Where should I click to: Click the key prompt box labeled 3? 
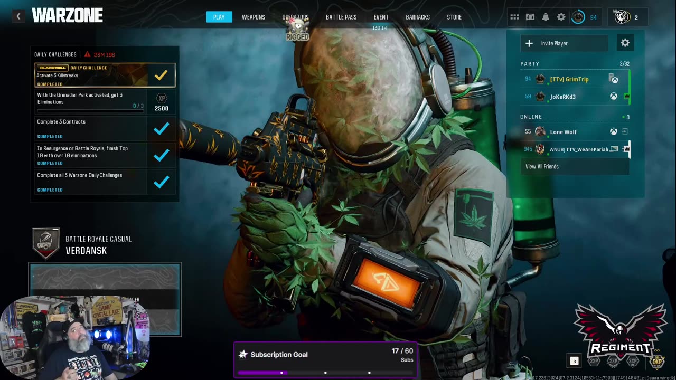[574, 361]
